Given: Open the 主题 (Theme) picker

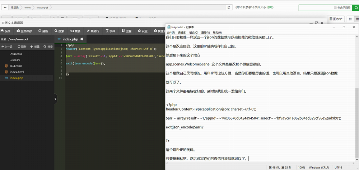Looking at the screenshot, I should click(126, 31).
